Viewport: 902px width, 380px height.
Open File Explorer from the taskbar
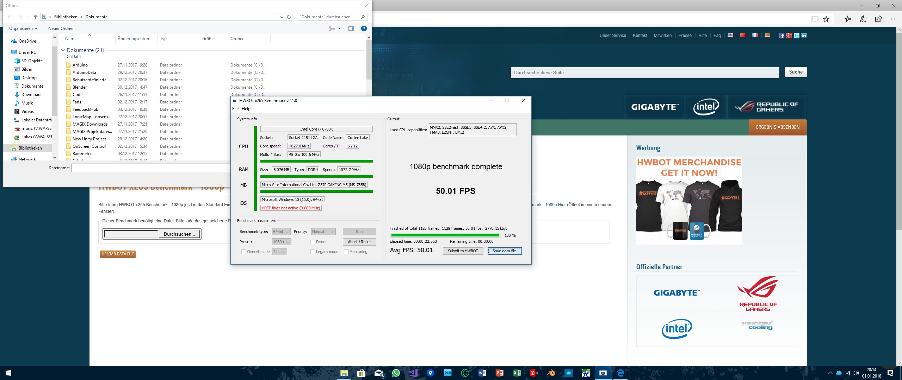[344, 373]
